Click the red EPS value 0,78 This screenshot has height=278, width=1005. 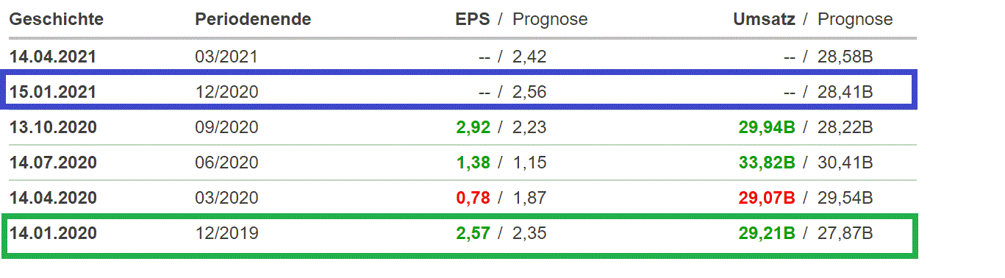(473, 198)
